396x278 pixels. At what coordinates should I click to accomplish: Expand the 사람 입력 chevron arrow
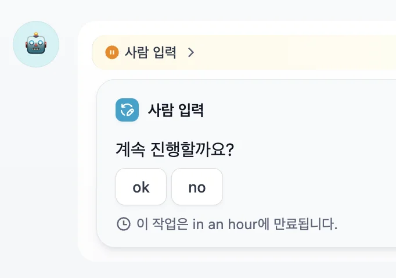coord(191,53)
